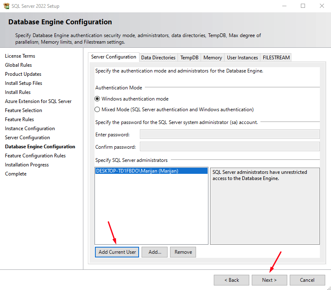Click the Add... button

[x=154, y=252]
